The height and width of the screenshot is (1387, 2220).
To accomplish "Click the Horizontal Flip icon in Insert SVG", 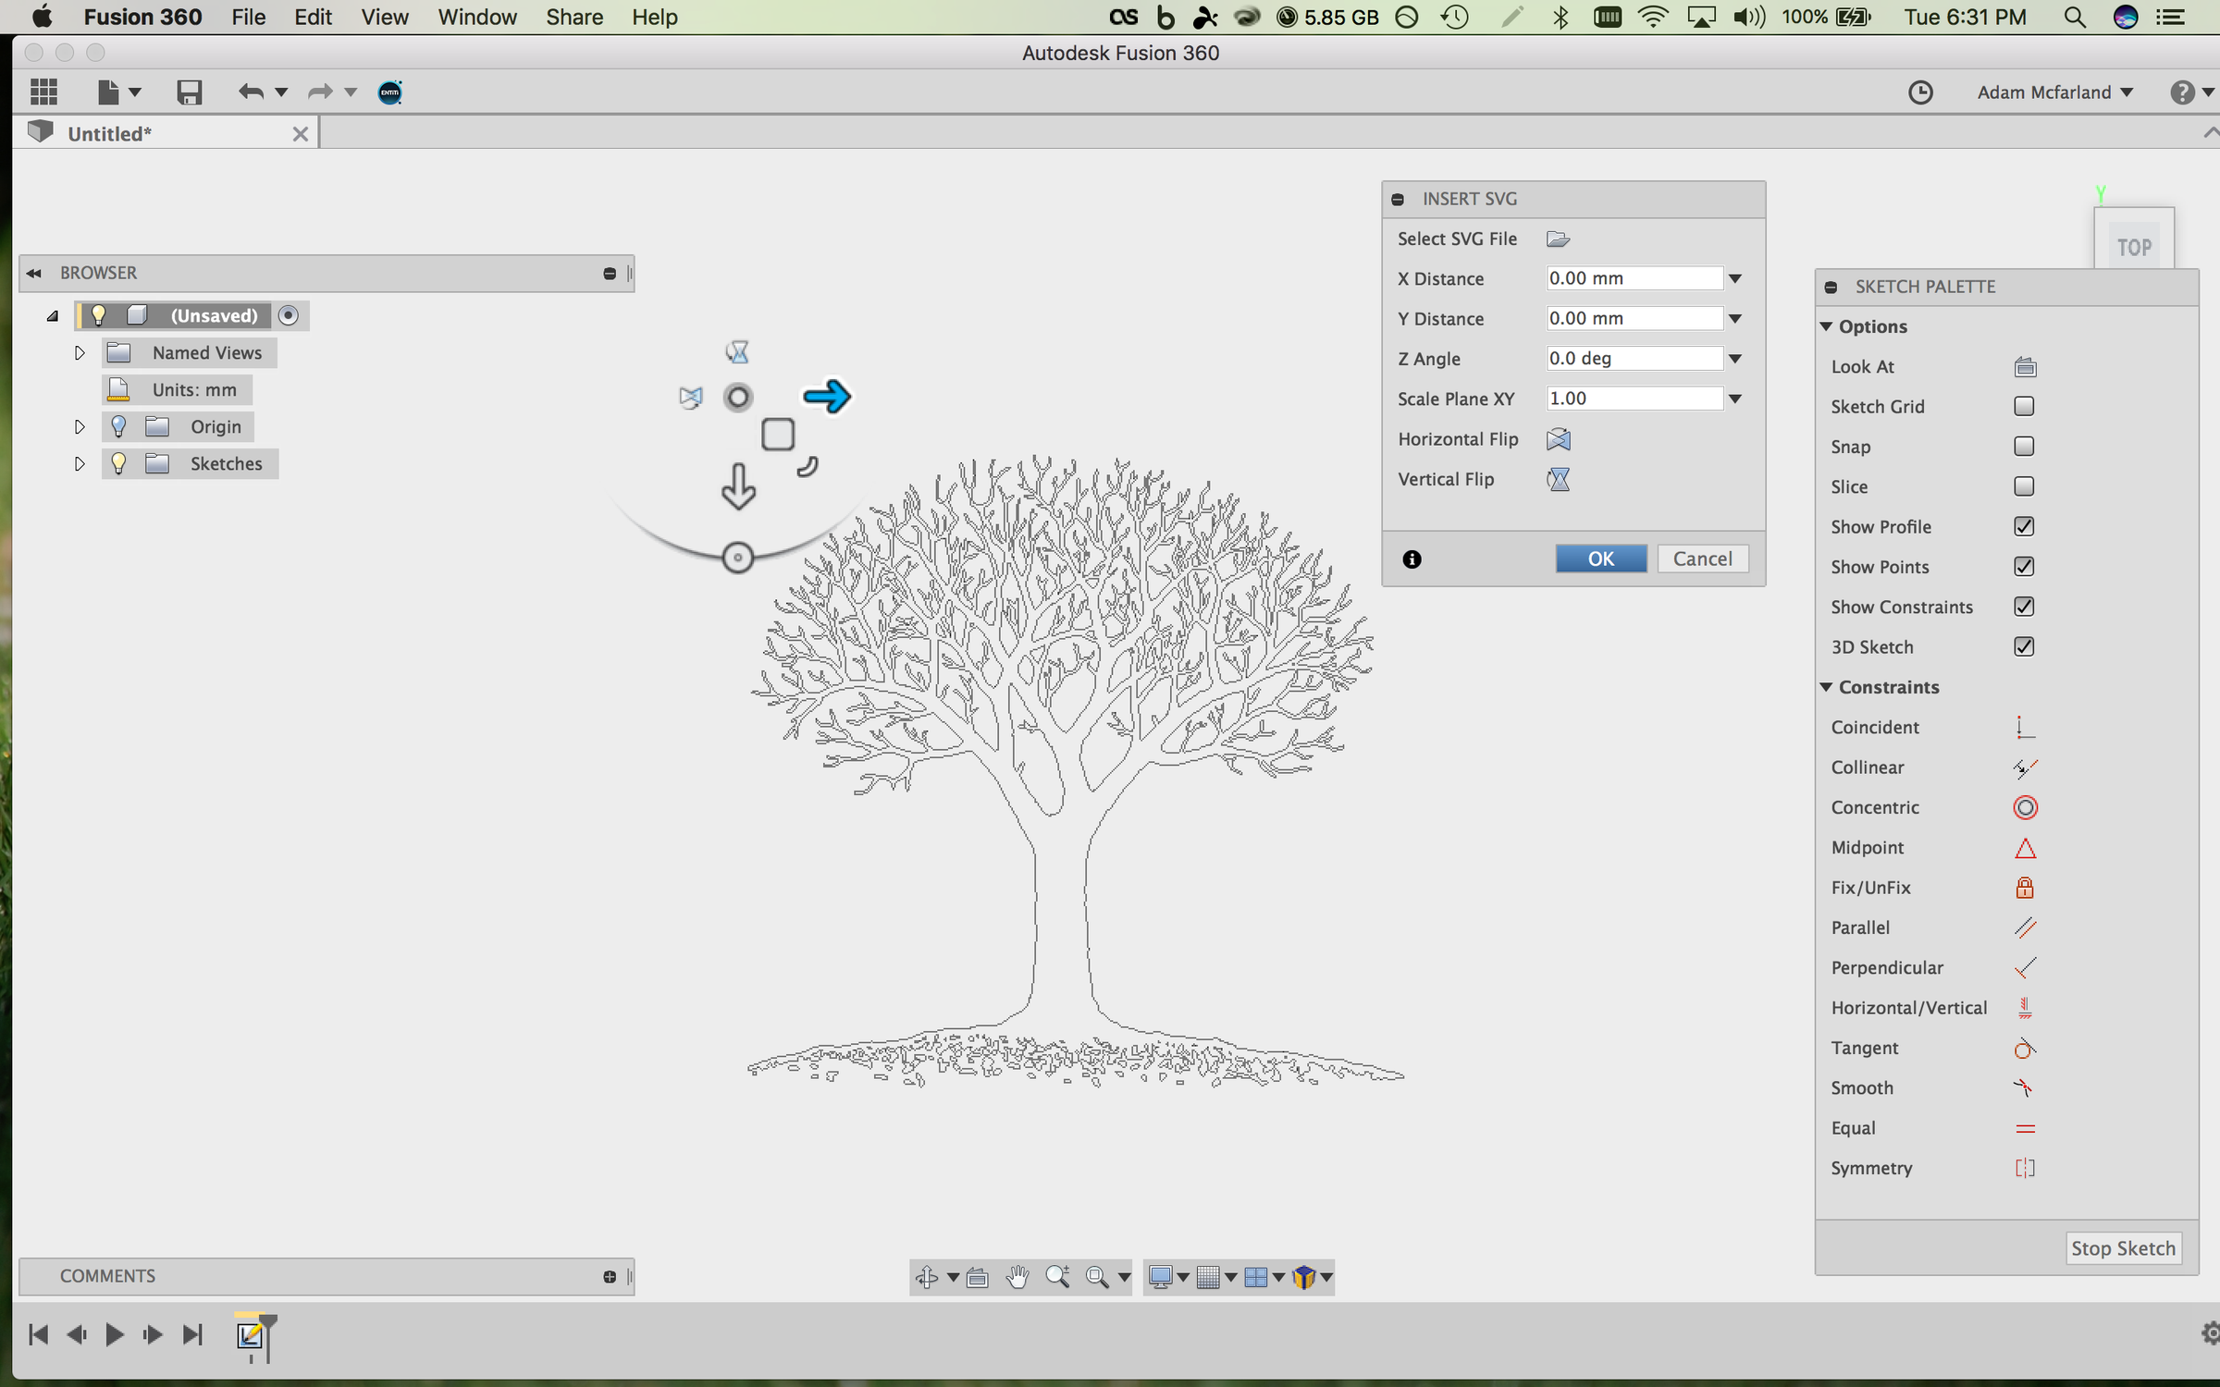I will click(x=1558, y=439).
